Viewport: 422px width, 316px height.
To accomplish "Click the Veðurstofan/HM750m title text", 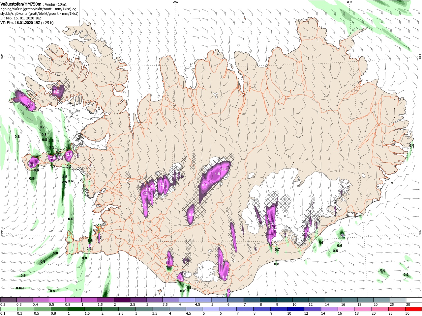I will [21, 4].
